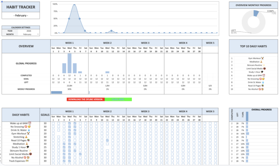Tick Gym Workout checkbox for day 8
This screenshot has height=166, width=279.
click(91, 134)
